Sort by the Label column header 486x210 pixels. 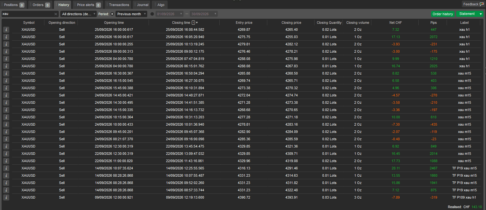[x=464, y=23]
